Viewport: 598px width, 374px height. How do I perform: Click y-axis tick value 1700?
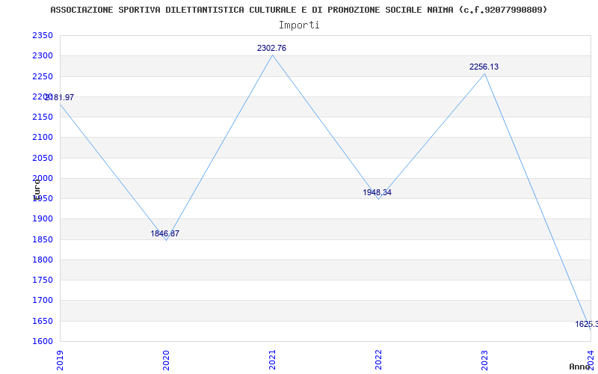(43, 301)
